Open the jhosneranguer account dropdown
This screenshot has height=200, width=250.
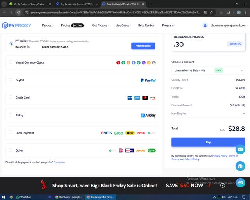(x=230, y=25)
